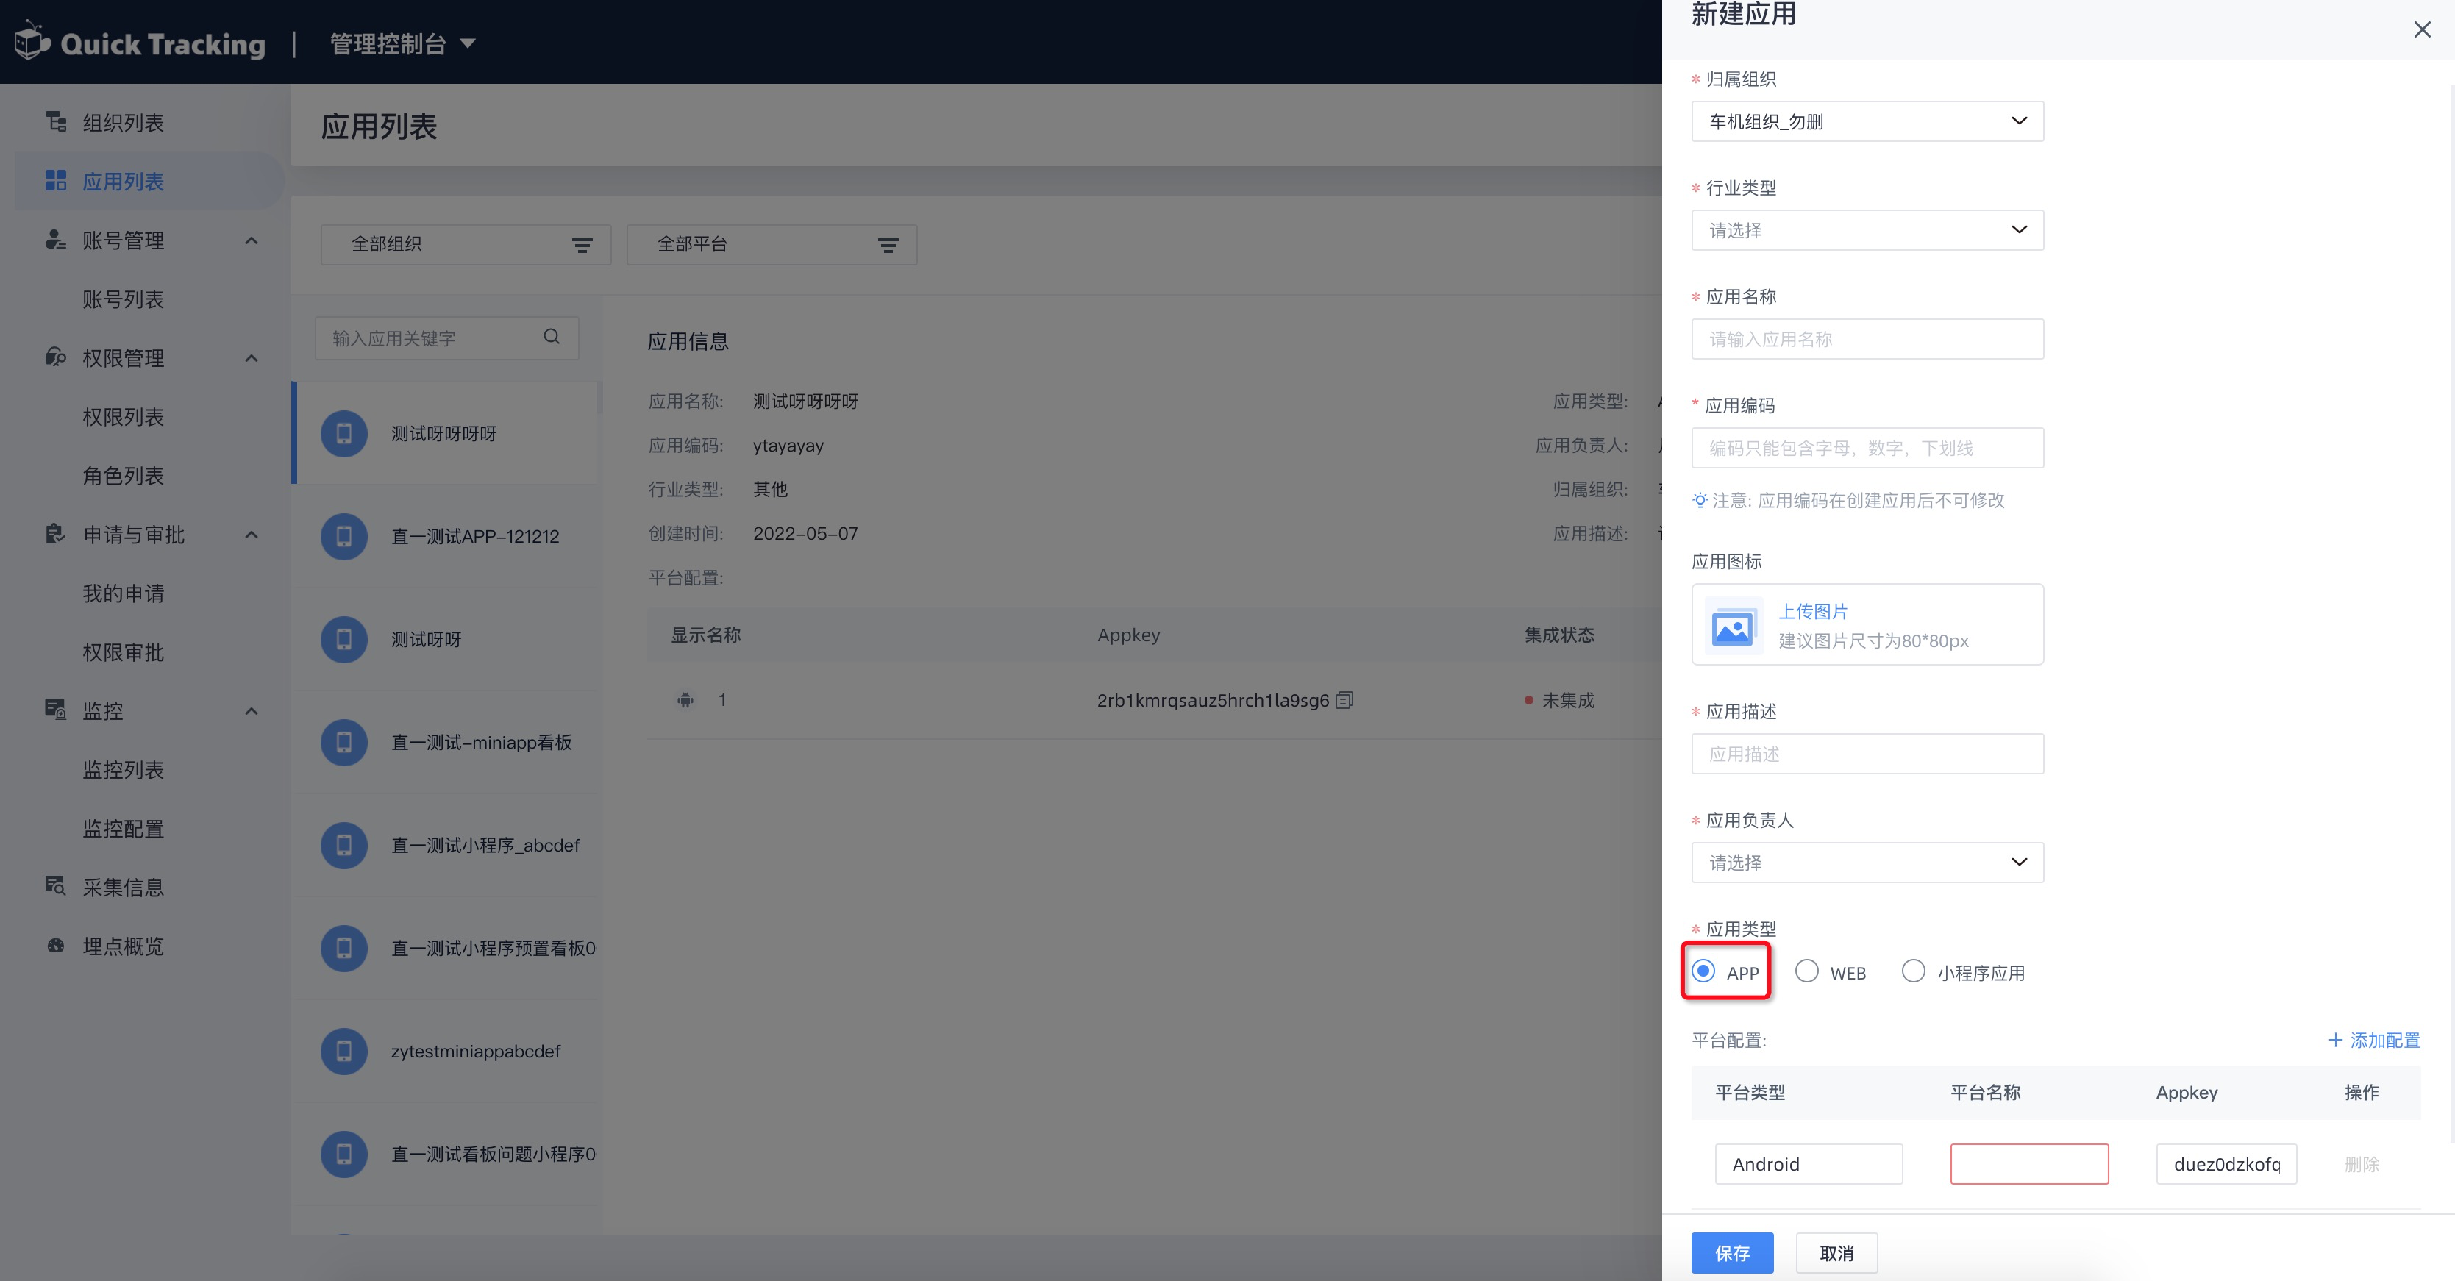Click the 权限管理 sidebar icon
The height and width of the screenshot is (1281, 2455).
56,357
